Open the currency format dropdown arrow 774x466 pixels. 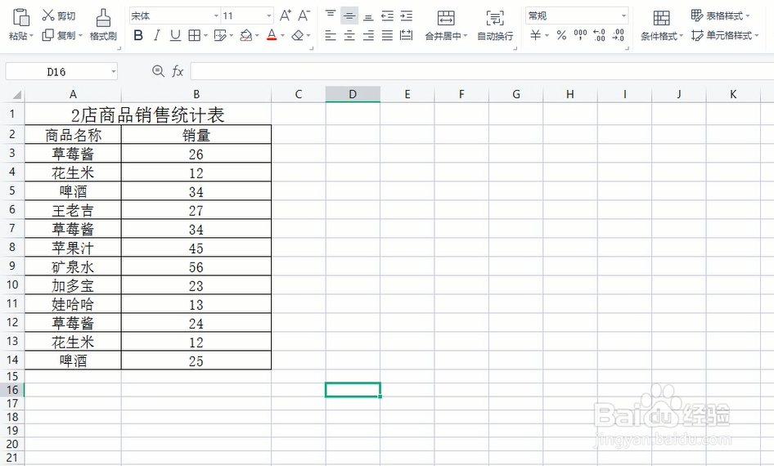[547, 35]
